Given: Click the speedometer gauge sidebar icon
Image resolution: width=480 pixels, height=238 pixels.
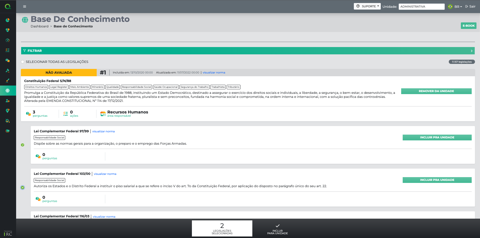Looking at the screenshot, I should (8, 40).
